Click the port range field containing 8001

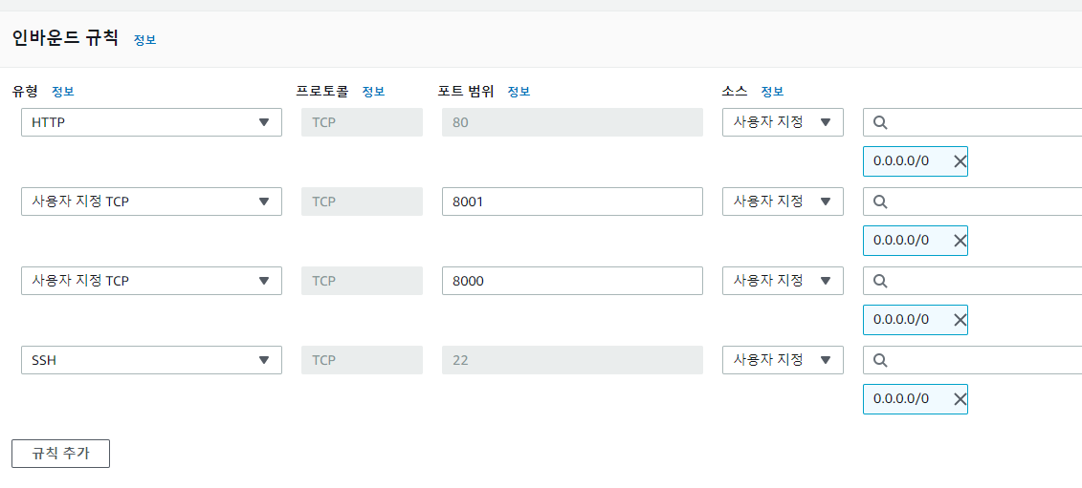click(571, 202)
